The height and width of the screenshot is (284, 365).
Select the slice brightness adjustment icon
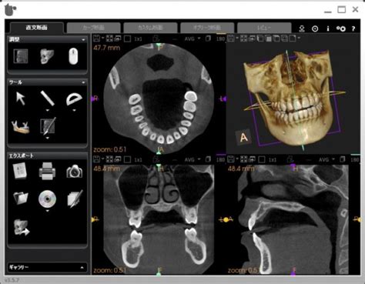coord(21,56)
